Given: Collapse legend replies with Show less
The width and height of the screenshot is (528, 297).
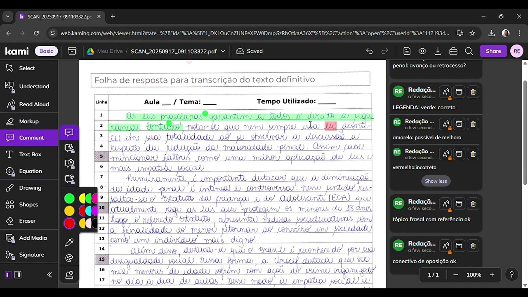Looking at the screenshot, I should click(436, 181).
